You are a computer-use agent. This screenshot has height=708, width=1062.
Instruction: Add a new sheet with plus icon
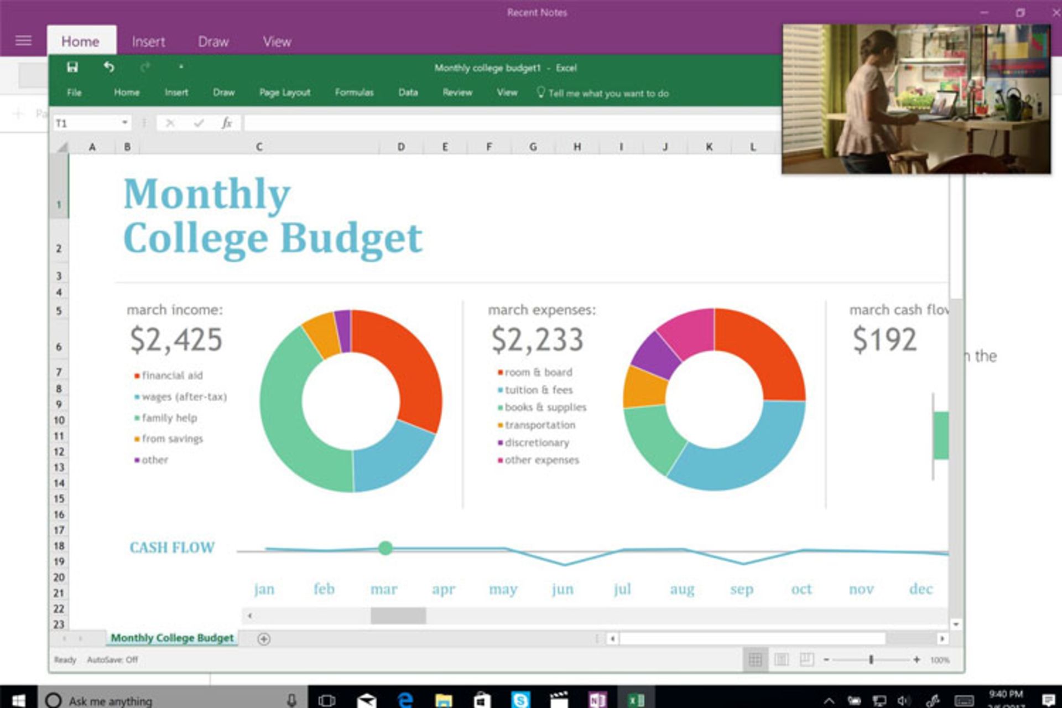[264, 639]
